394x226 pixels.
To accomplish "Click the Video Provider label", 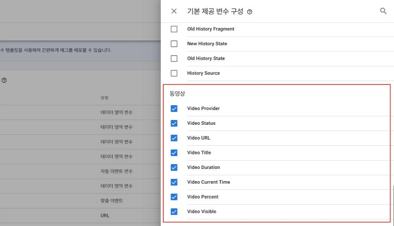I will pyautogui.click(x=203, y=109).
